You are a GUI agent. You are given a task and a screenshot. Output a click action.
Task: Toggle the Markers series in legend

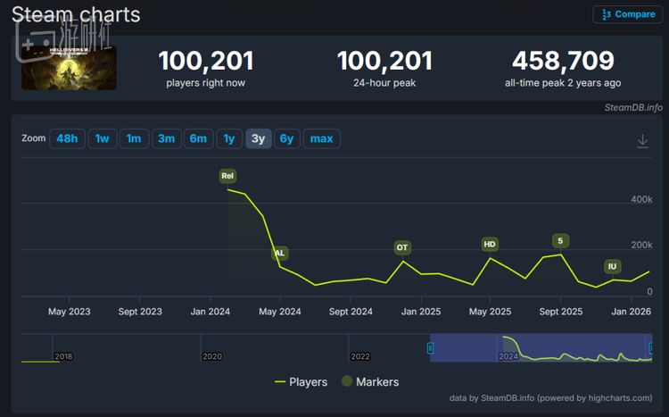(370, 381)
